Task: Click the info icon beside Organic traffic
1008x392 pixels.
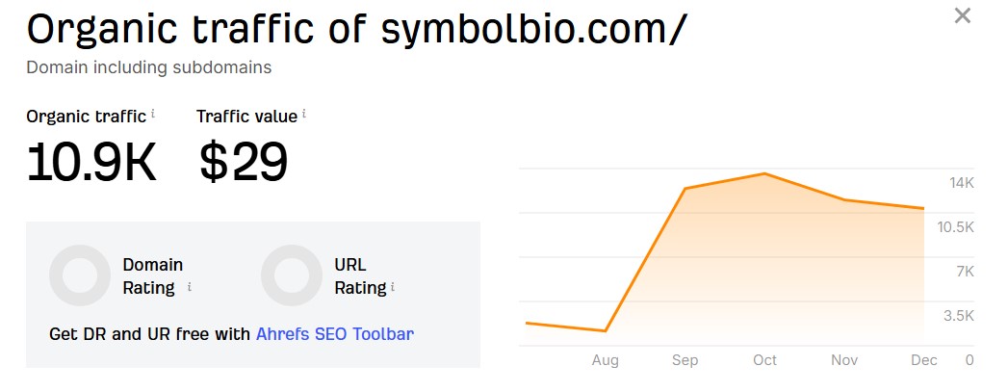Action: [152, 114]
